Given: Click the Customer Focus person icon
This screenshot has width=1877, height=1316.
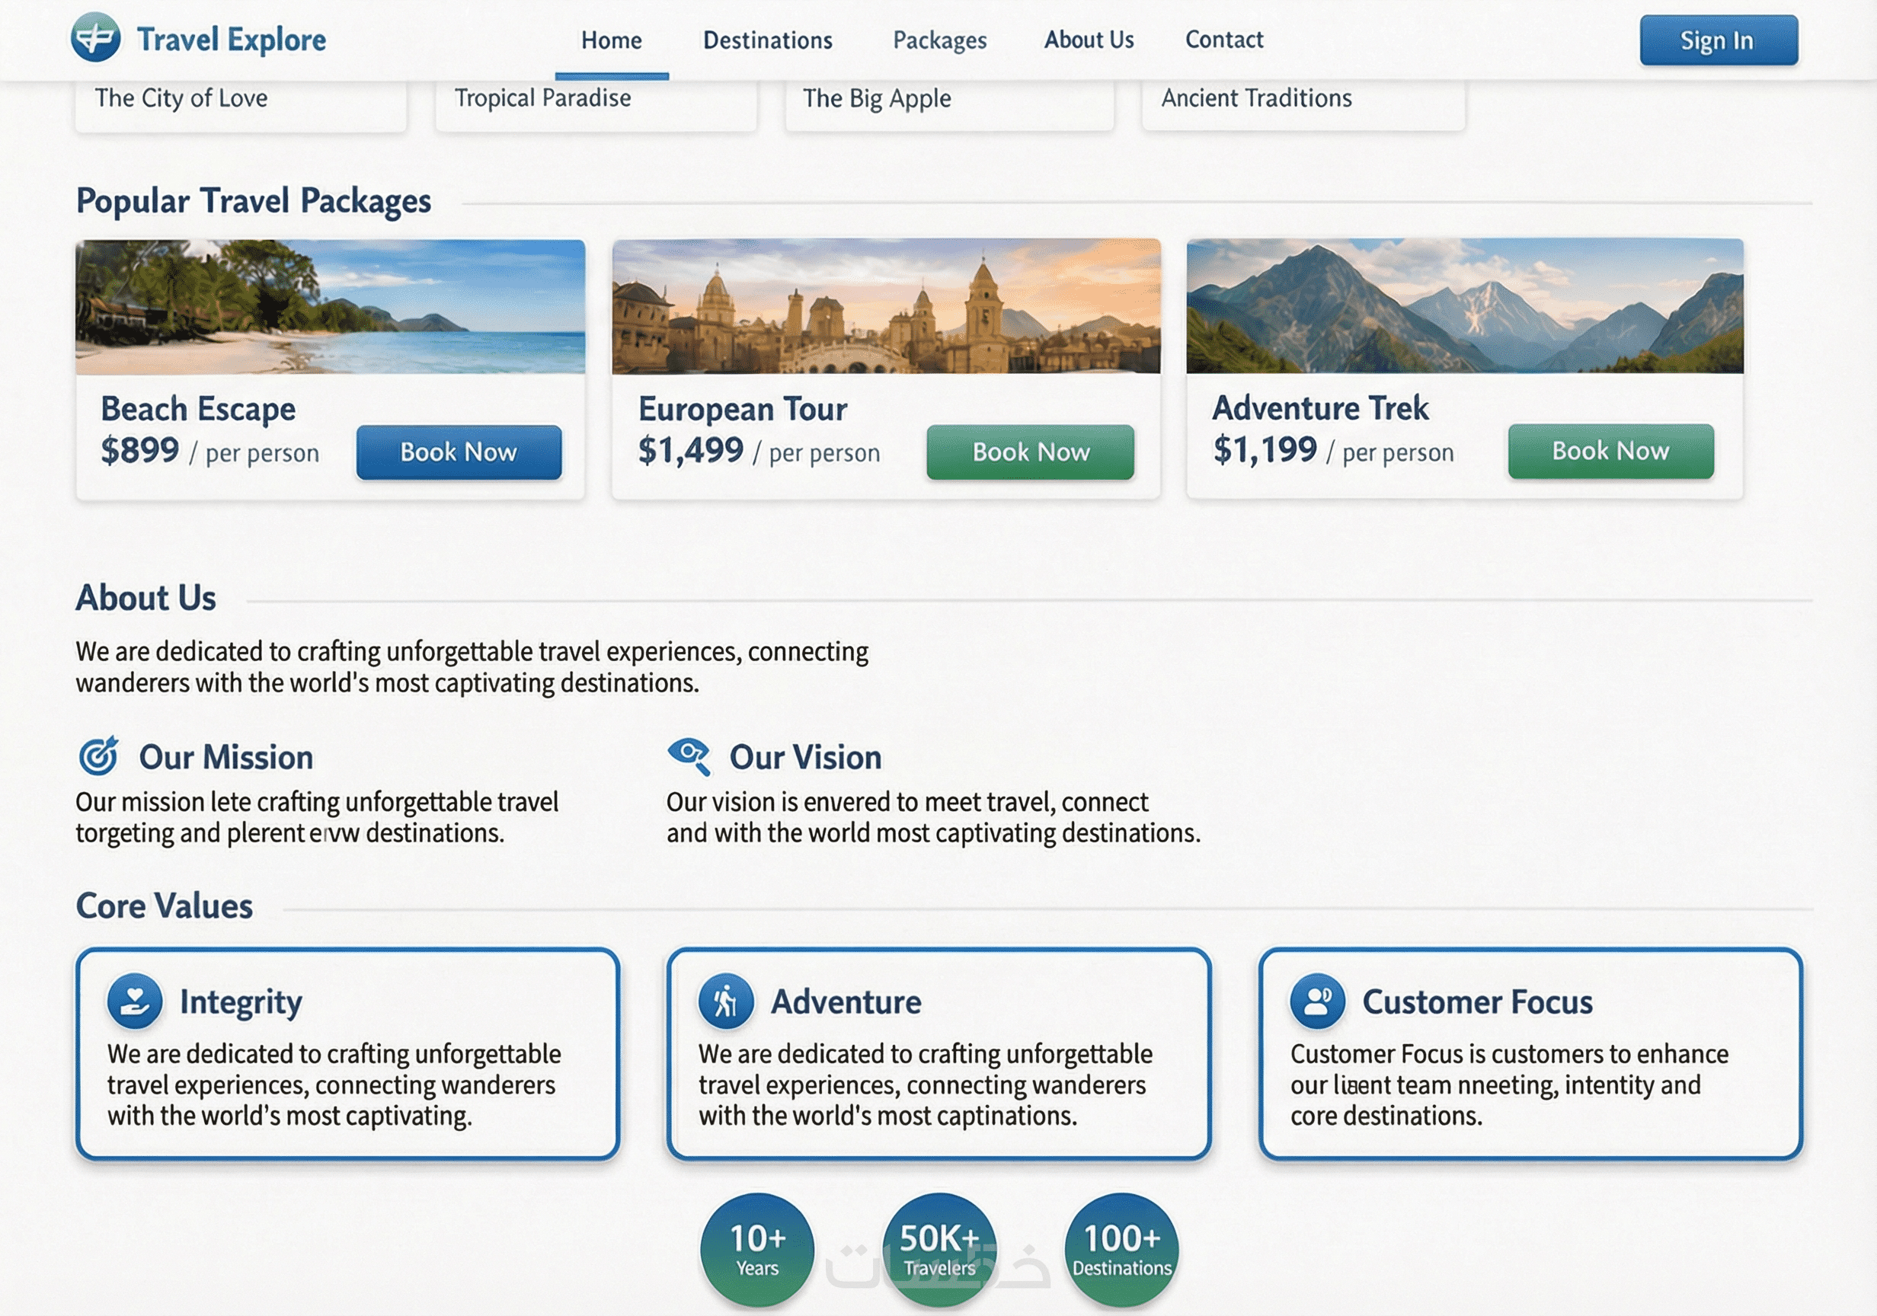Looking at the screenshot, I should click(1317, 1001).
